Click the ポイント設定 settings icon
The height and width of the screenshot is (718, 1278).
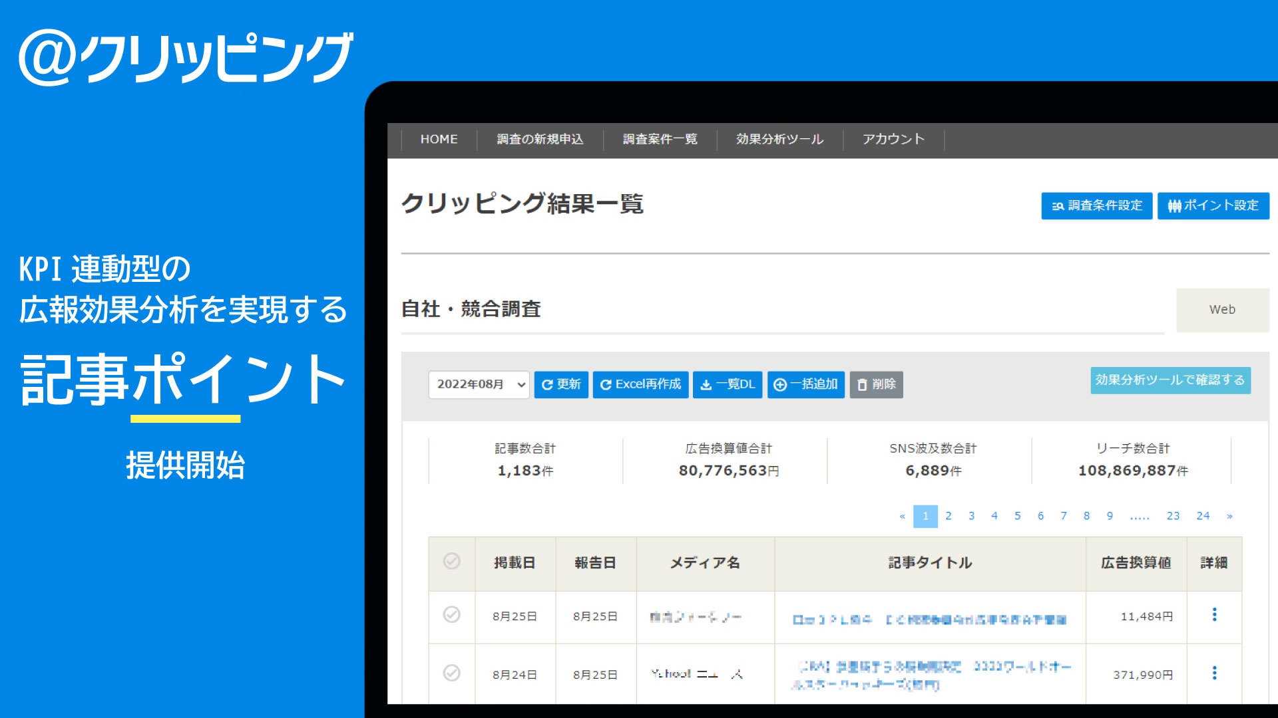[1174, 206]
